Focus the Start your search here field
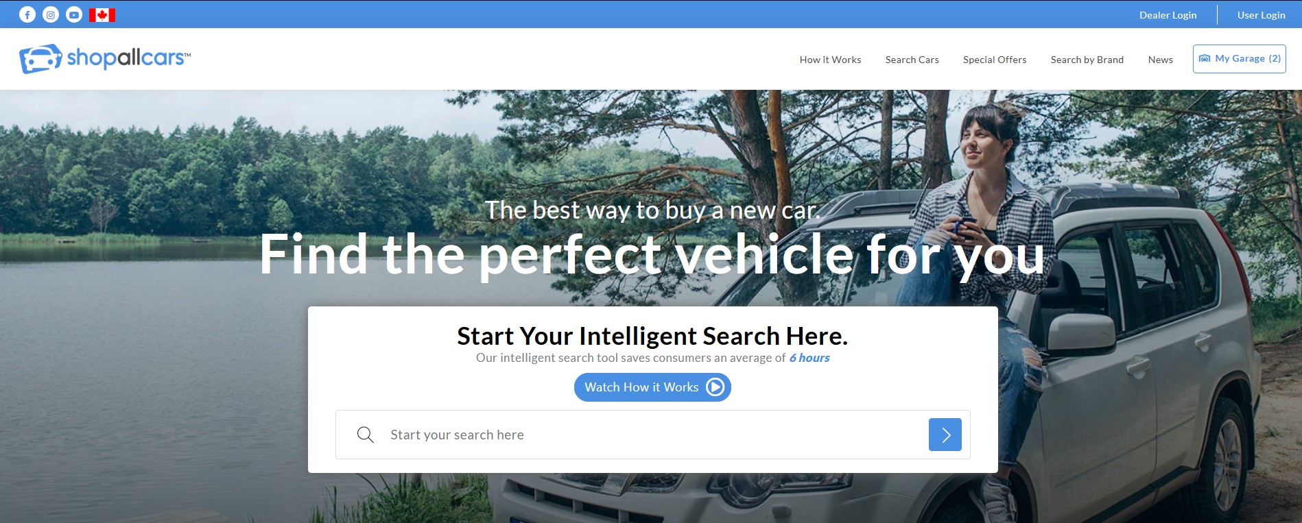This screenshot has height=523, width=1302. pos(652,435)
